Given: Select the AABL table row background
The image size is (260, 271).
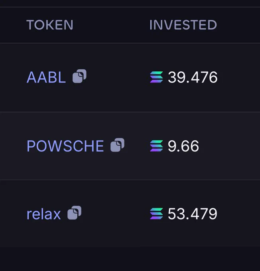Looking at the screenshot, I should point(130,77).
